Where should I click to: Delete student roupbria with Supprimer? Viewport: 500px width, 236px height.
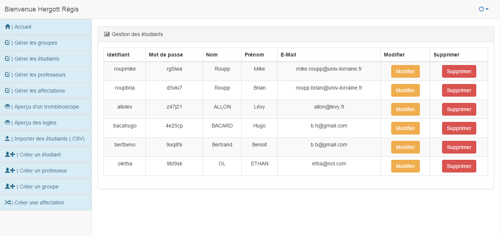[x=459, y=90]
